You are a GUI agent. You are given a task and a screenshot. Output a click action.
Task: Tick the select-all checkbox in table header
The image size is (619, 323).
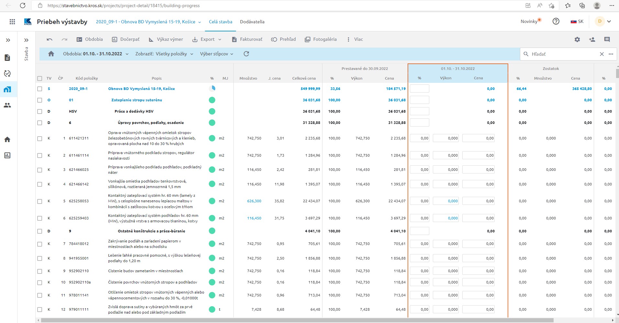coord(40,78)
